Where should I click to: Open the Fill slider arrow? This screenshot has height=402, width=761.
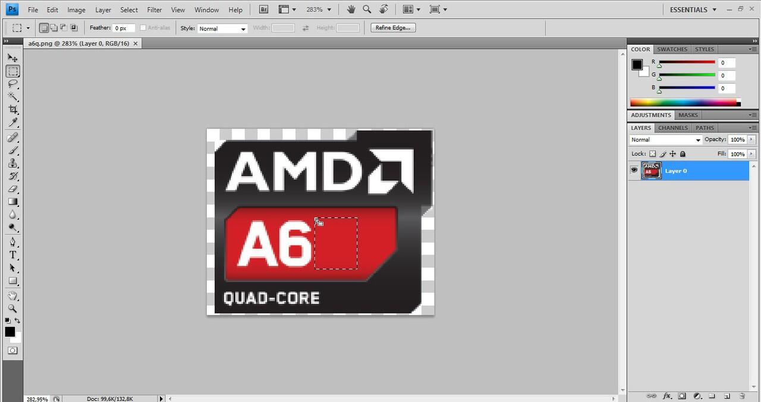751,154
